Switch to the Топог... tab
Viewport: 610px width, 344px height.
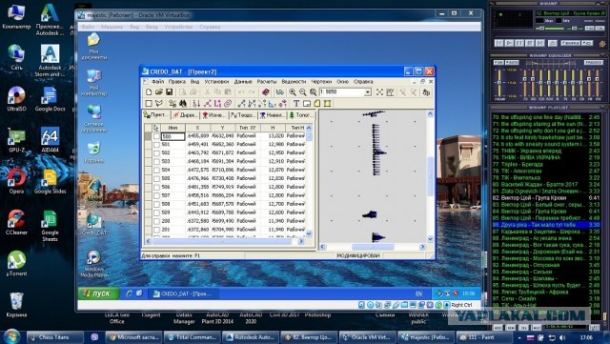point(301,114)
